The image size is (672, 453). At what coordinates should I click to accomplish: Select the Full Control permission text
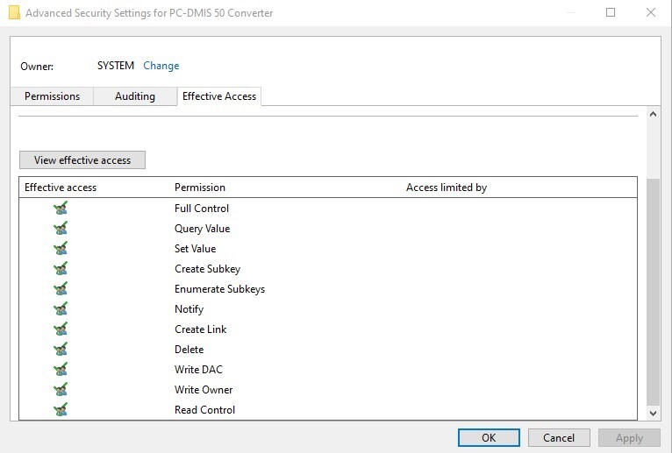202,209
